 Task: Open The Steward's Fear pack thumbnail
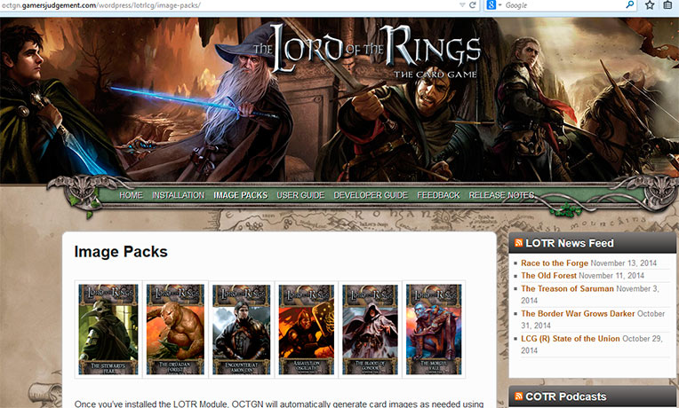coord(108,329)
